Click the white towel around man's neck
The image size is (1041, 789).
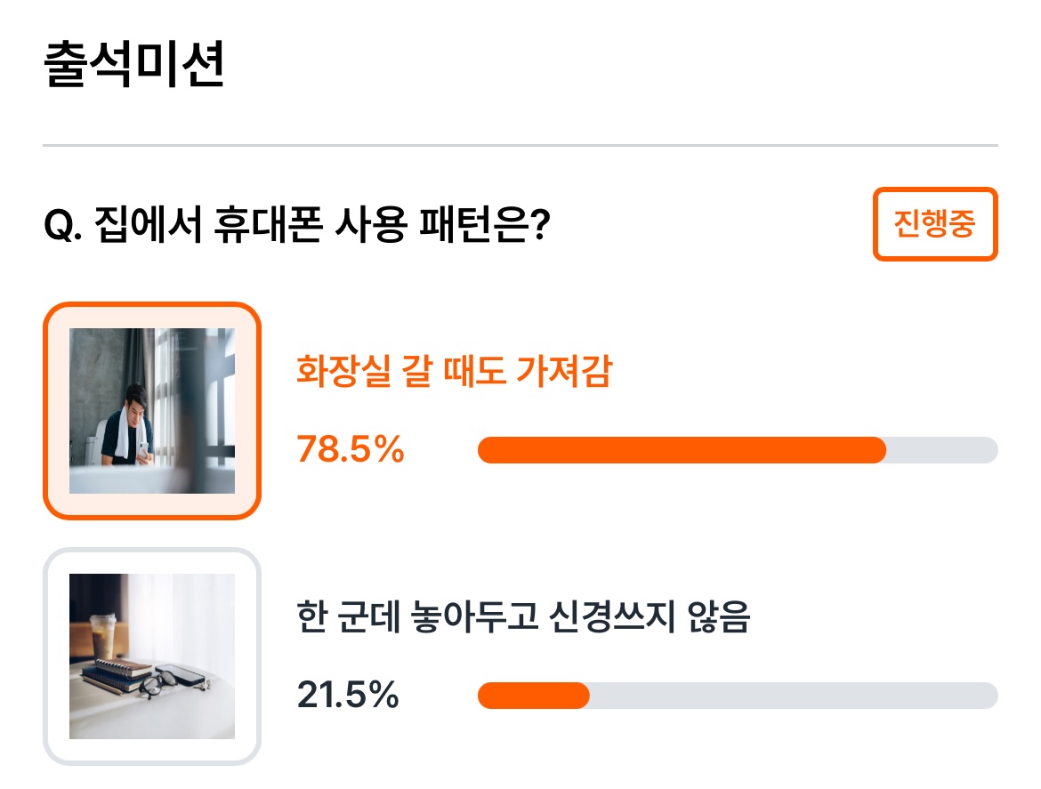[122, 431]
